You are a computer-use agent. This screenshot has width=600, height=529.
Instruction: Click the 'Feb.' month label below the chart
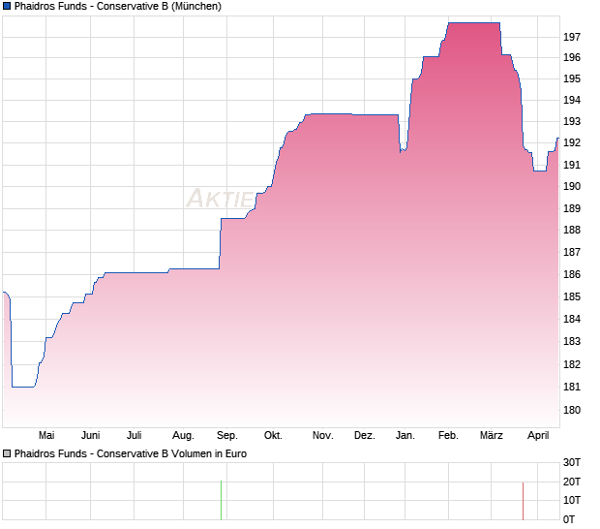448,435
